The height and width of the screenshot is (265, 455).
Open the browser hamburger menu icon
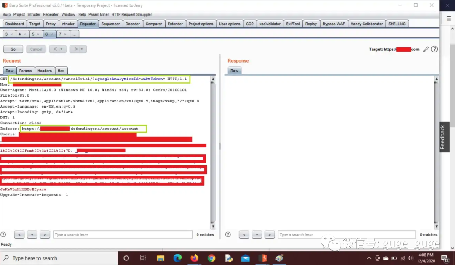pyautogui.click(x=449, y=18)
